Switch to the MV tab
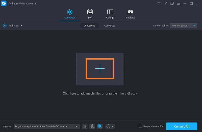This screenshot has width=202, height=132. click(x=90, y=14)
